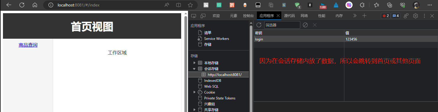Image resolution: width=438 pixels, height=112 pixels.
Task: Click the 密钥 column header
Action: [x=299, y=33]
